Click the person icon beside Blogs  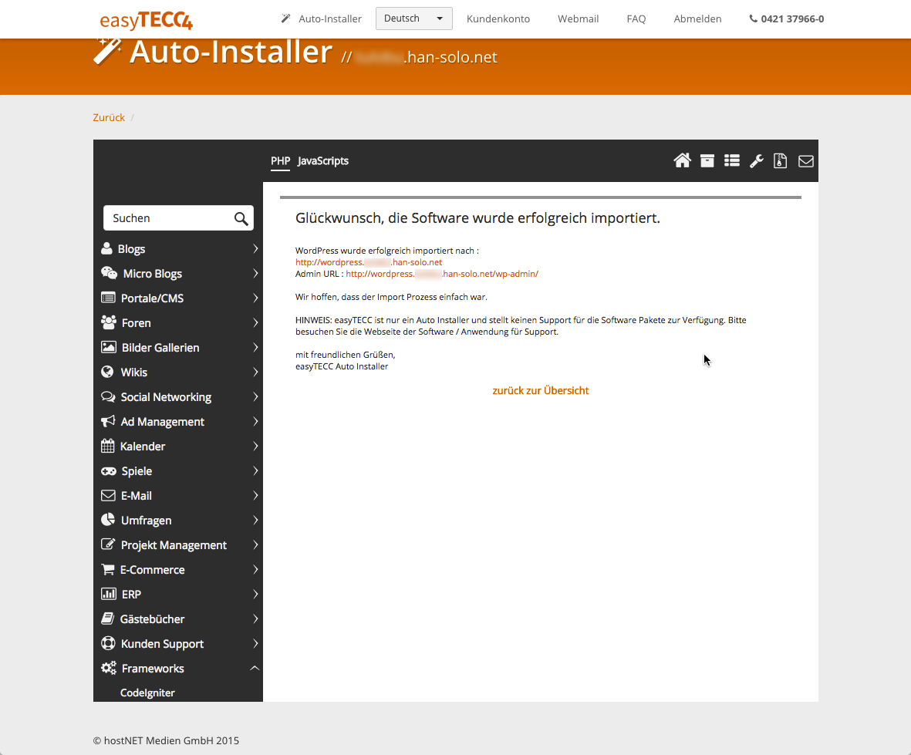(107, 248)
